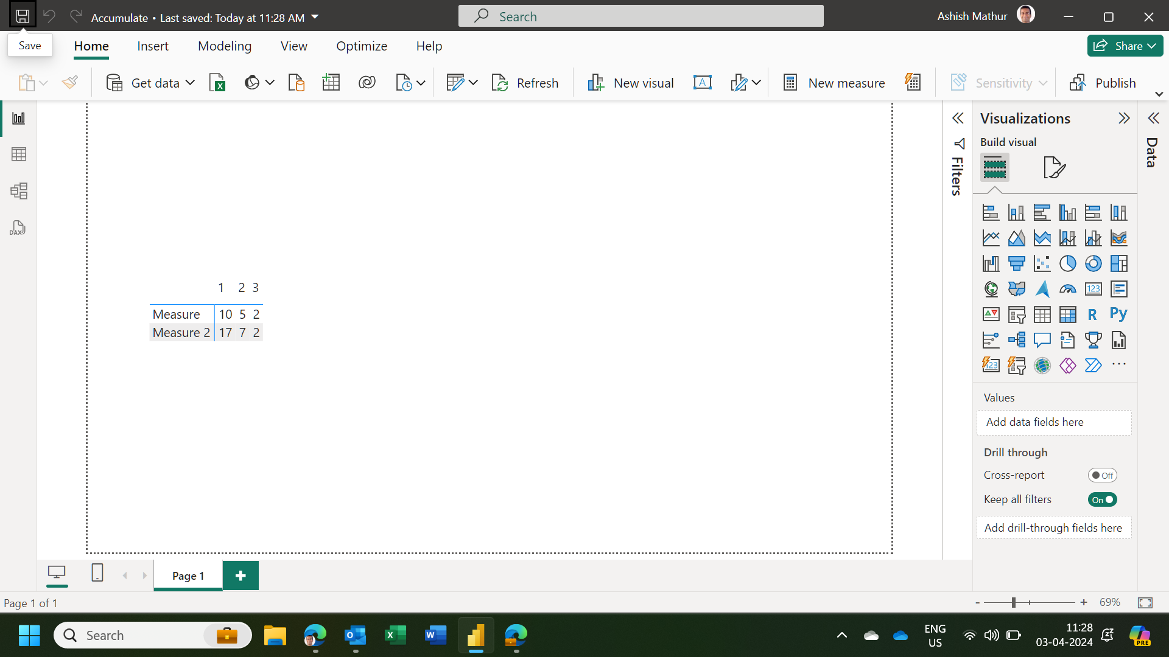Select the Line chart visualization

pyautogui.click(x=991, y=238)
